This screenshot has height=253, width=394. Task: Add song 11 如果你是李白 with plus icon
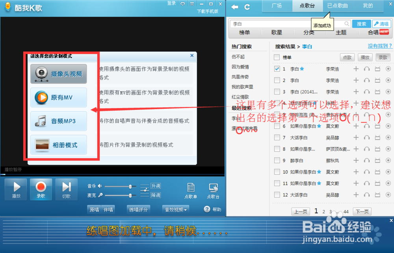356,183
